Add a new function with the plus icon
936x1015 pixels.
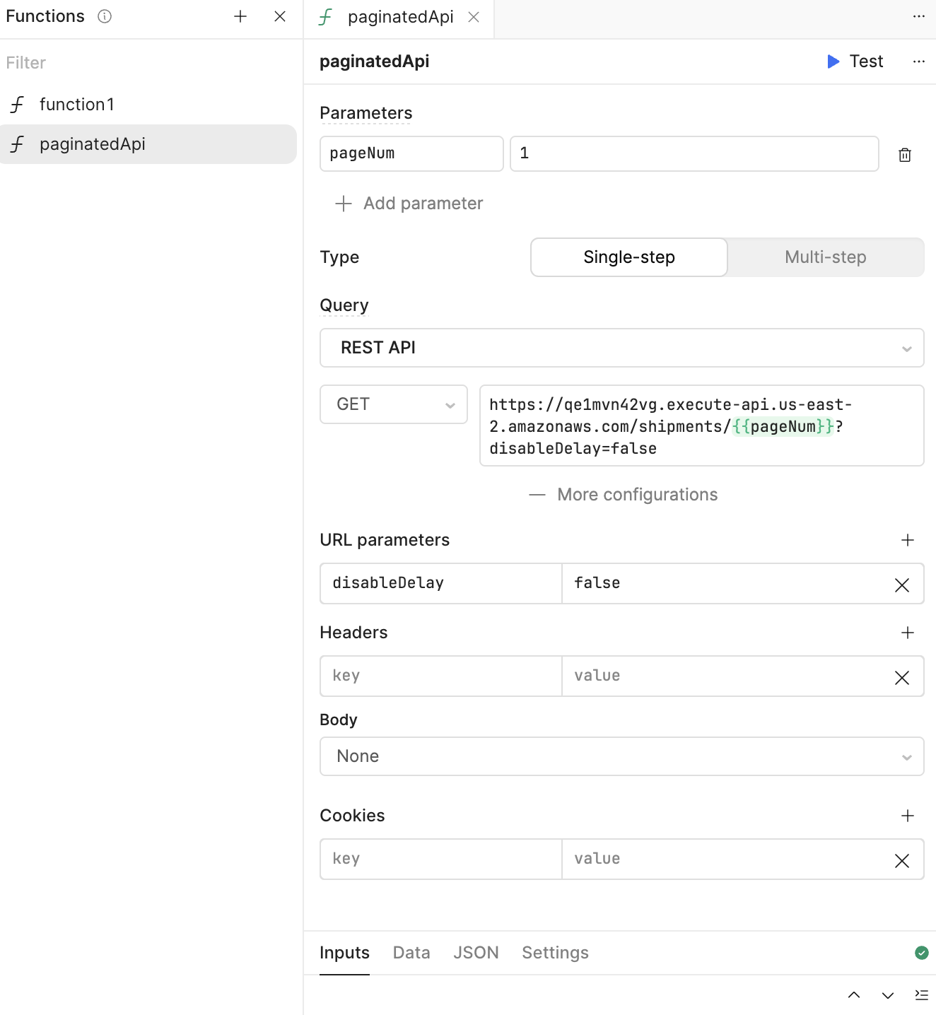coord(240,16)
